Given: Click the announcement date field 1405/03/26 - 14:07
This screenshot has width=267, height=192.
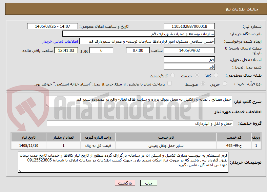Looking at the screenshot, I should [53, 26].
